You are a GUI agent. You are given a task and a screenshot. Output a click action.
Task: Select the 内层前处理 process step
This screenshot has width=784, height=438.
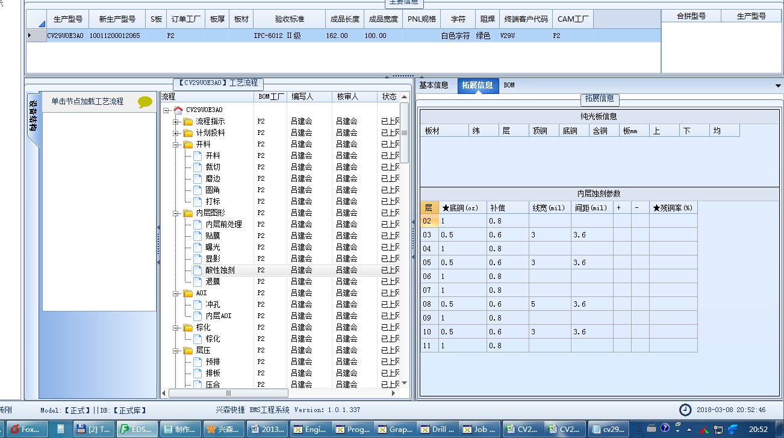point(223,225)
